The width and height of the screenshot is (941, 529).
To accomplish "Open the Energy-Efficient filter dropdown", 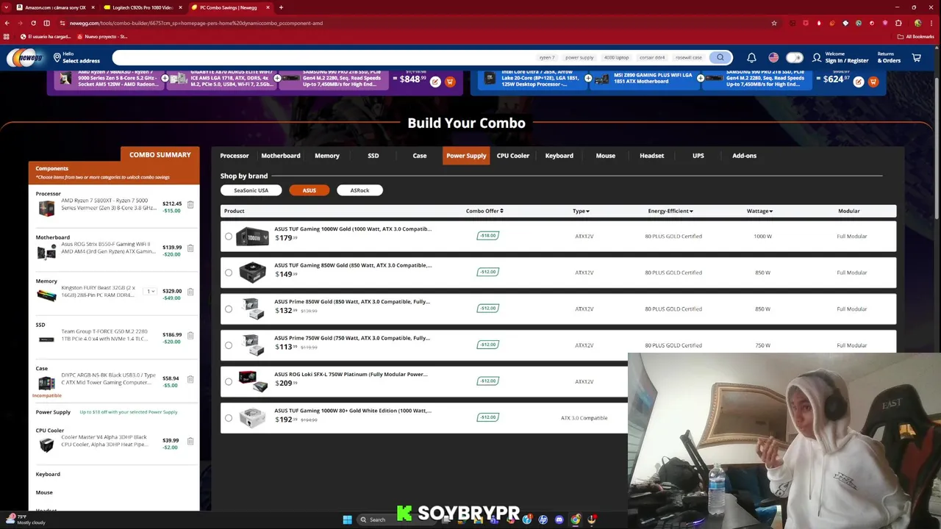I will pyautogui.click(x=670, y=211).
